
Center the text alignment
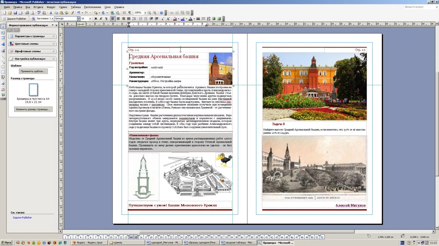(x=118, y=19)
